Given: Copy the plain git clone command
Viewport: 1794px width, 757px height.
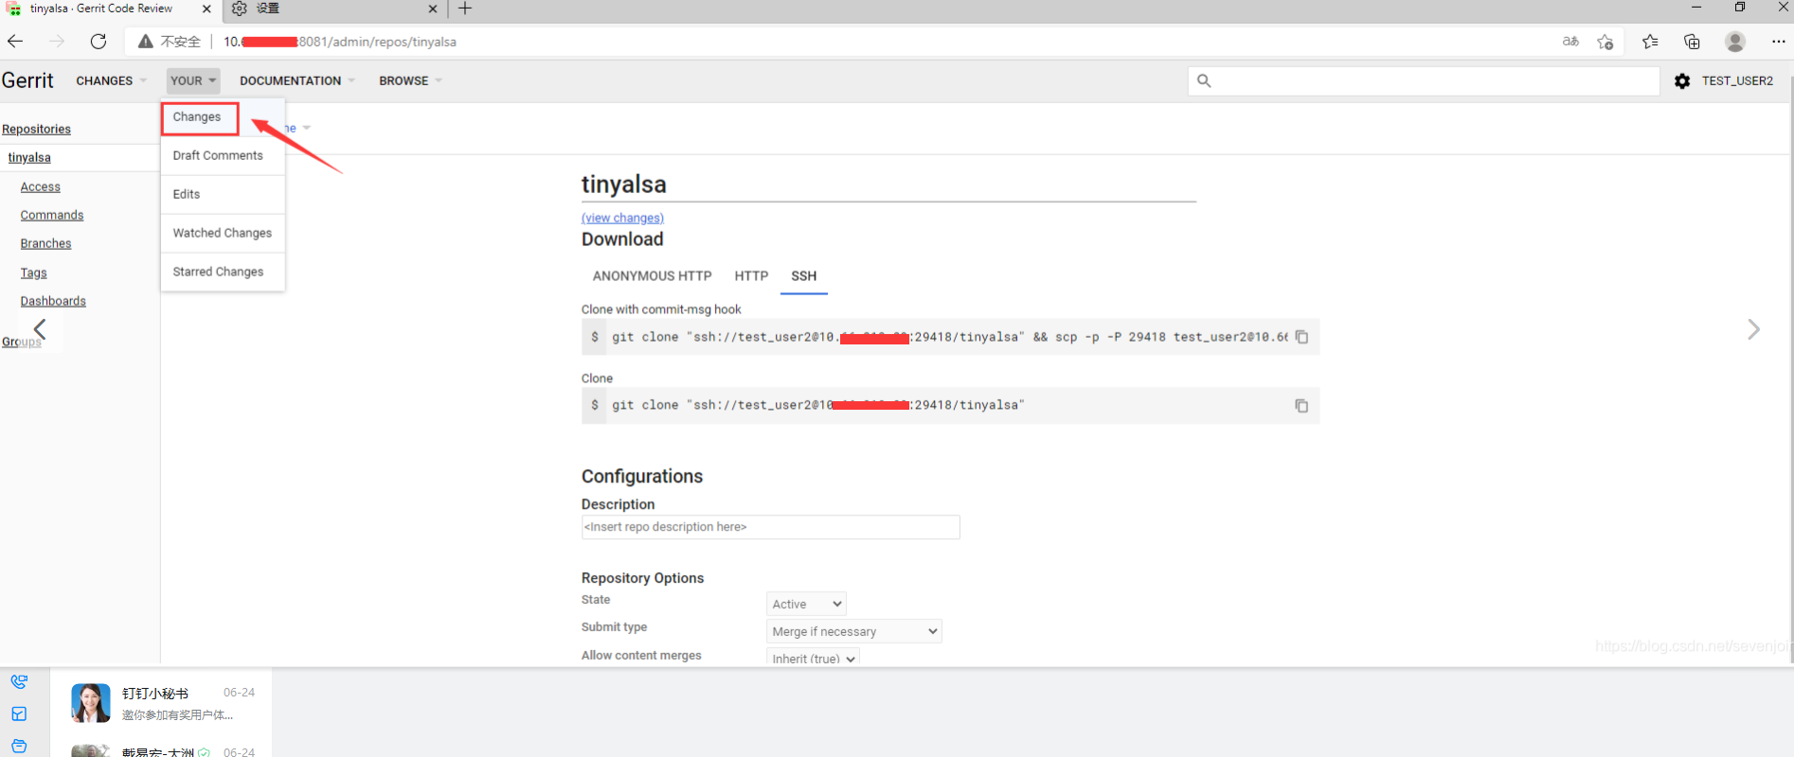Looking at the screenshot, I should coord(1301,405).
